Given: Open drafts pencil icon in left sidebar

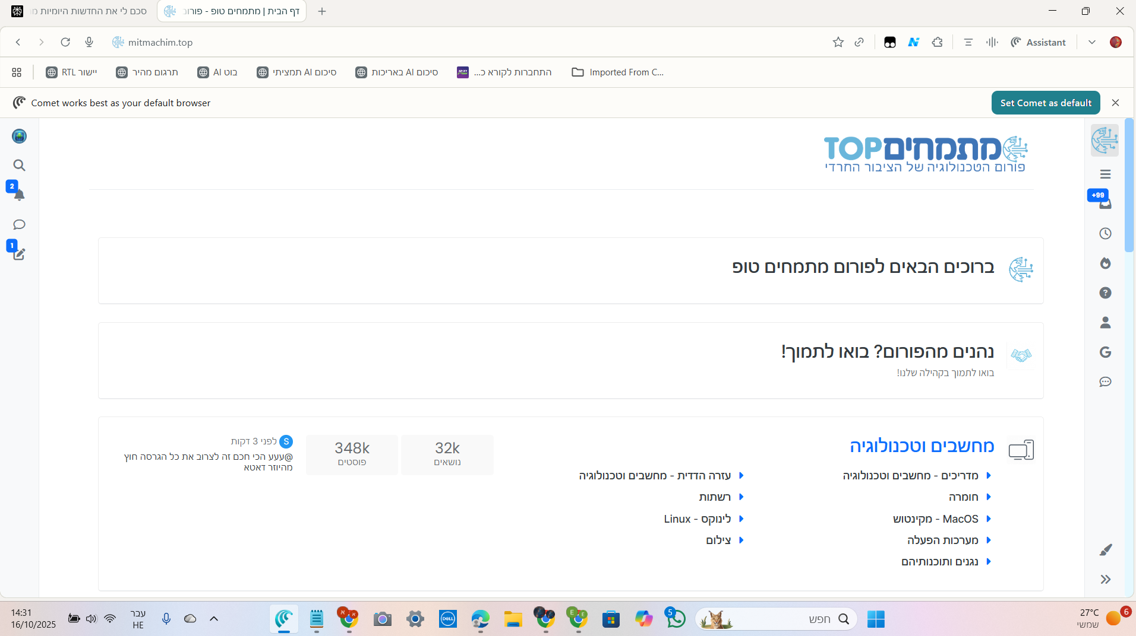Looking at the screenshot, I should (x=19, y=255).
